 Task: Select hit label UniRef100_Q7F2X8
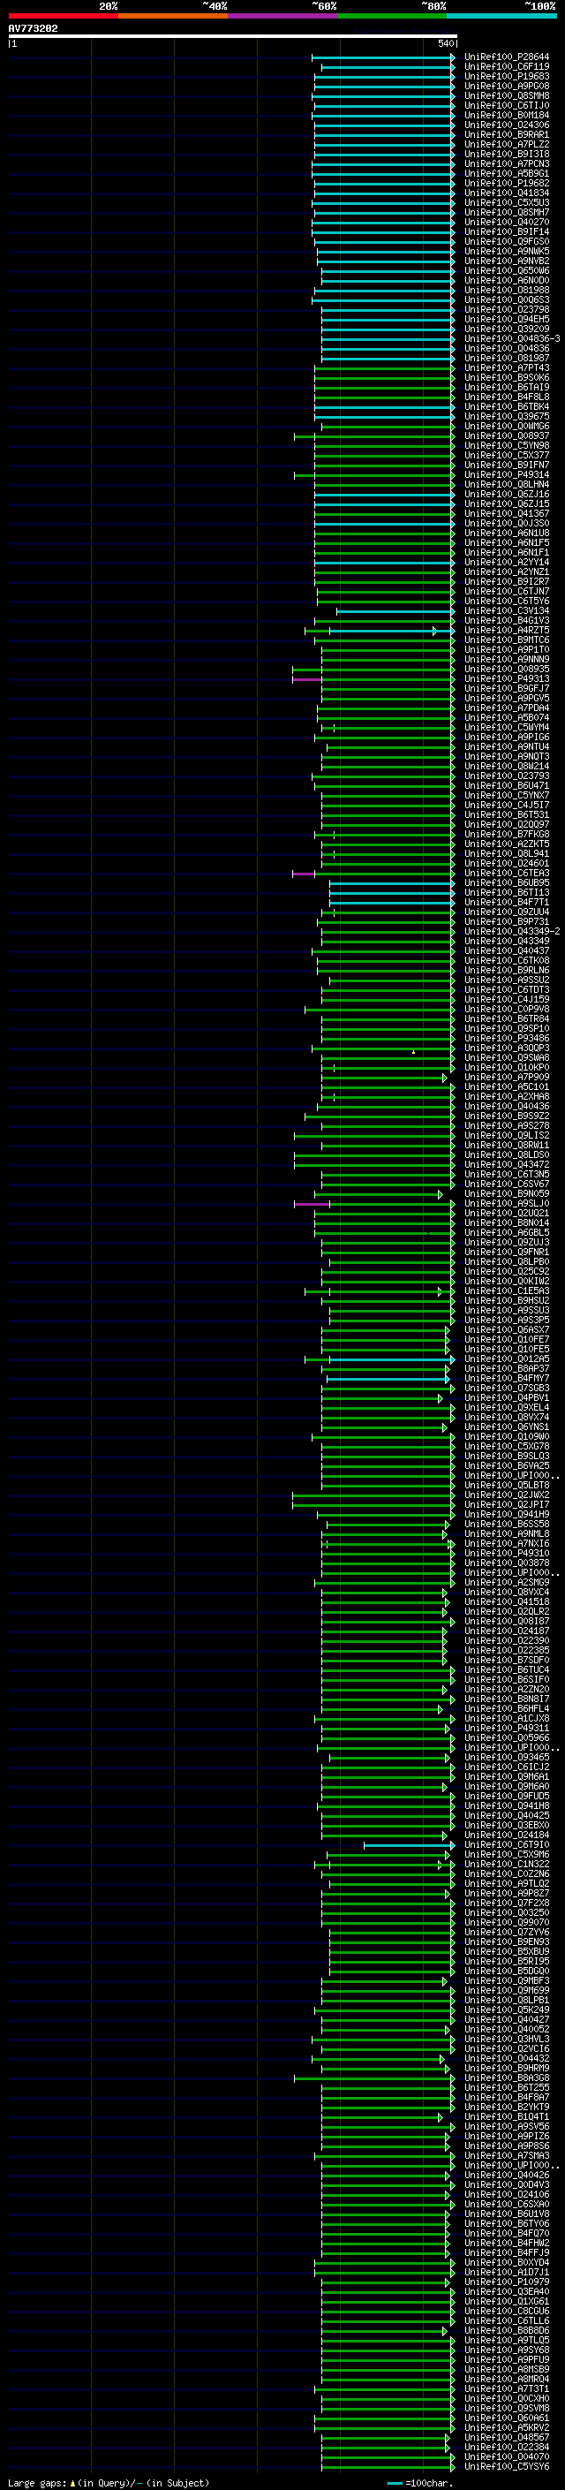(x=507, y=1903)
